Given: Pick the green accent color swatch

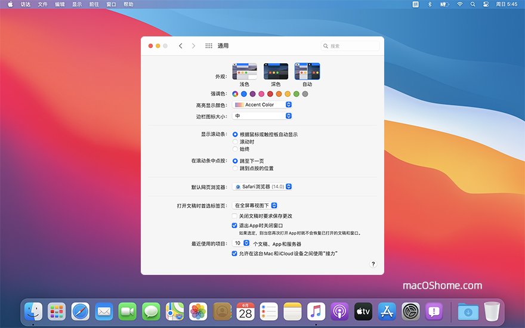Looking at the screenshot, I should [x=297, y=94].
